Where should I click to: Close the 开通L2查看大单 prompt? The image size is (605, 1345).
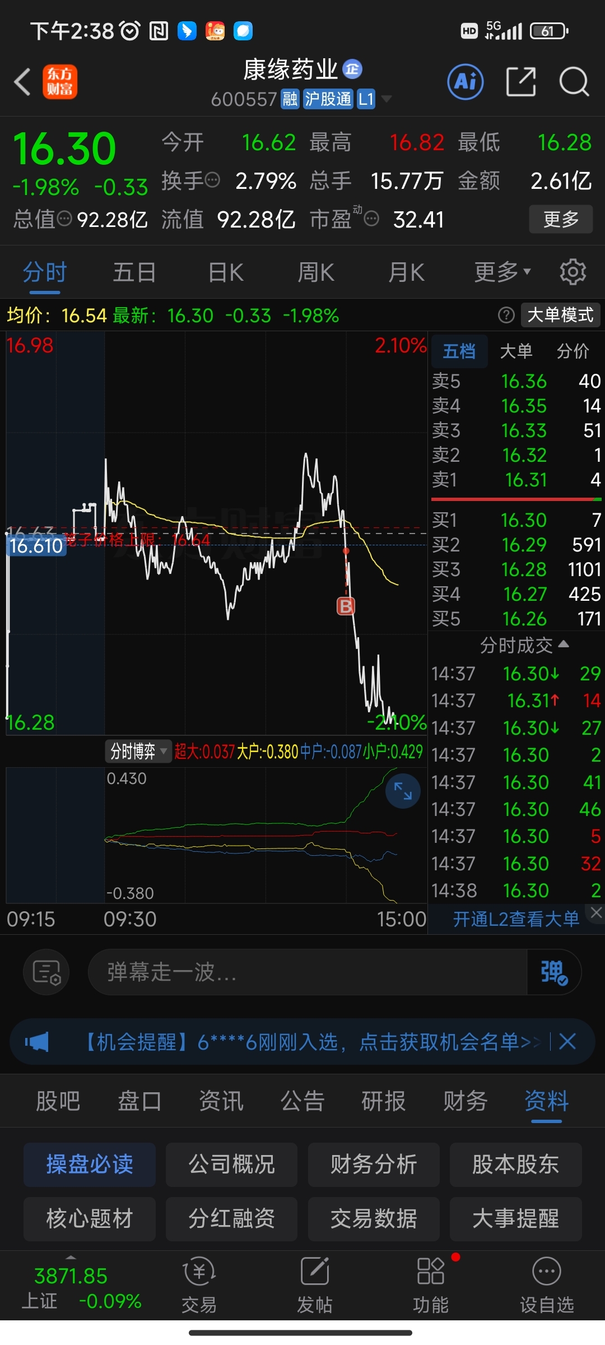pyautogui.click(x=596, y=912)
